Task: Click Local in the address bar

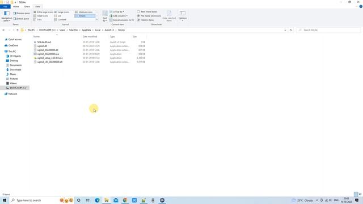Action: click(98, 30)
